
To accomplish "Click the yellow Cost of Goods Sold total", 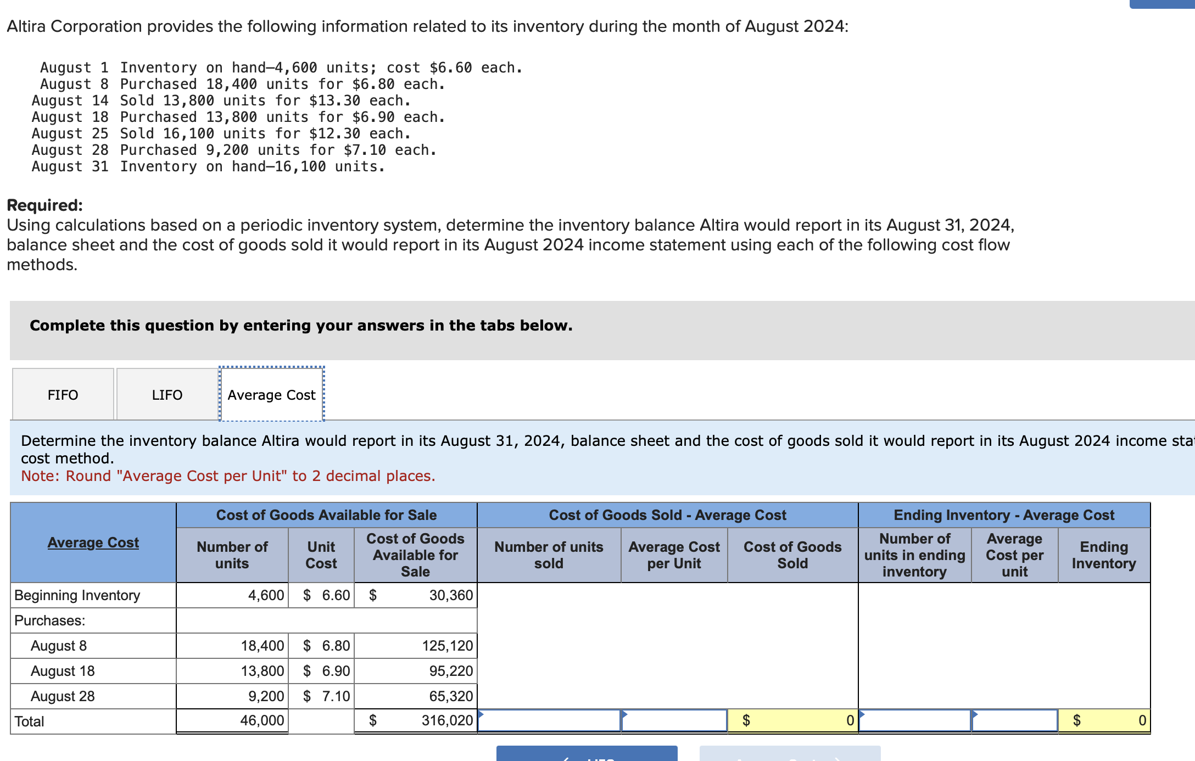I will [x=793, y=720].
